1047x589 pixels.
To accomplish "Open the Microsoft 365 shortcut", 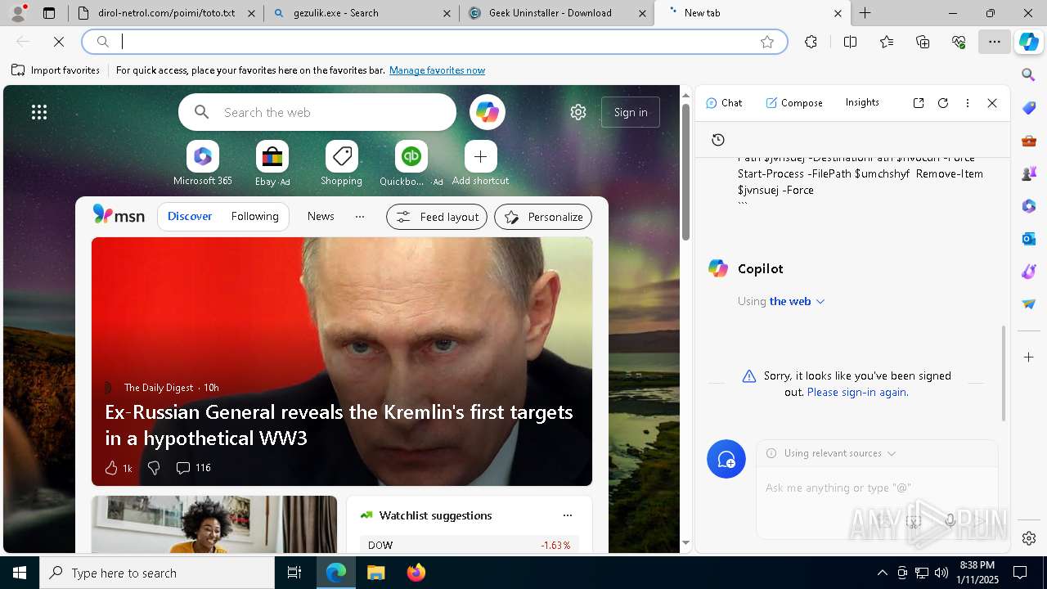I will (203, 164).
